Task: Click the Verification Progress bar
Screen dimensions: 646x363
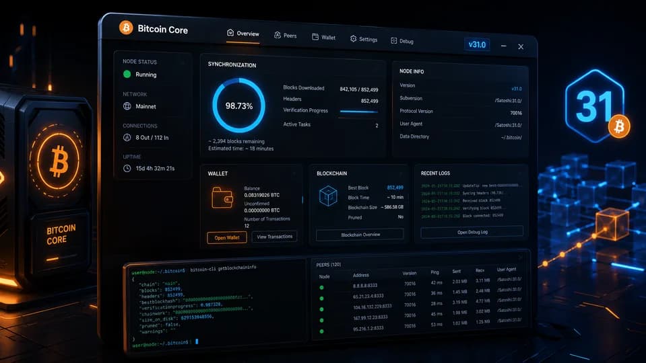Action: [x=358, y=112]
